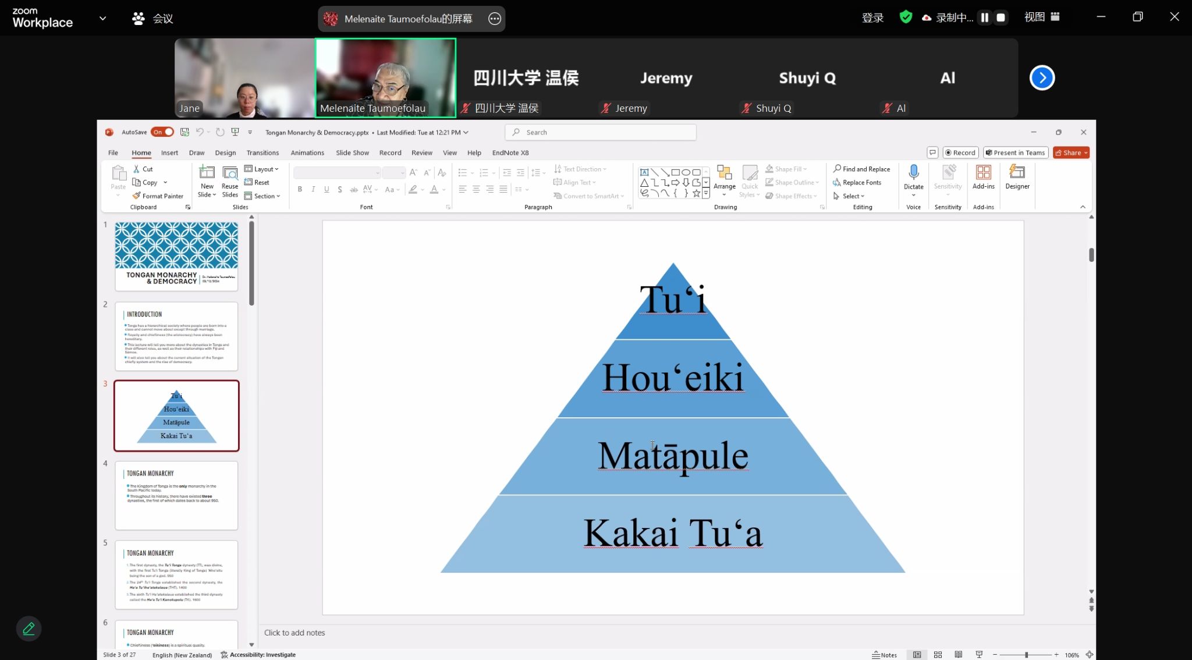Select slide 4 Tongan Monarchy thumbnail
Image resolution: width=1192 pixels, height=660 pixels.
tap(176, 495)
